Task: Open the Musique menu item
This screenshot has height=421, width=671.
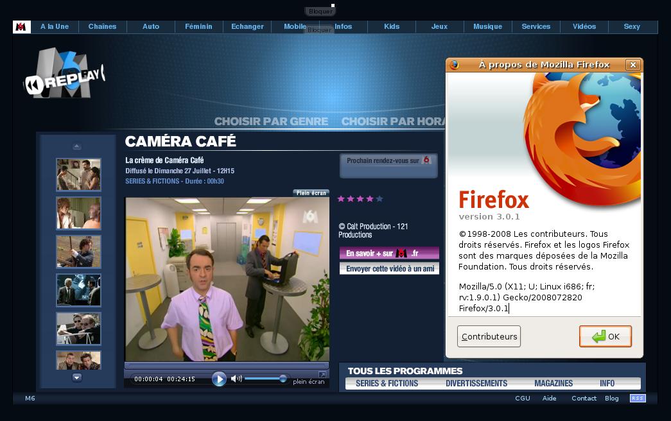Action: (x=488, y=26)
